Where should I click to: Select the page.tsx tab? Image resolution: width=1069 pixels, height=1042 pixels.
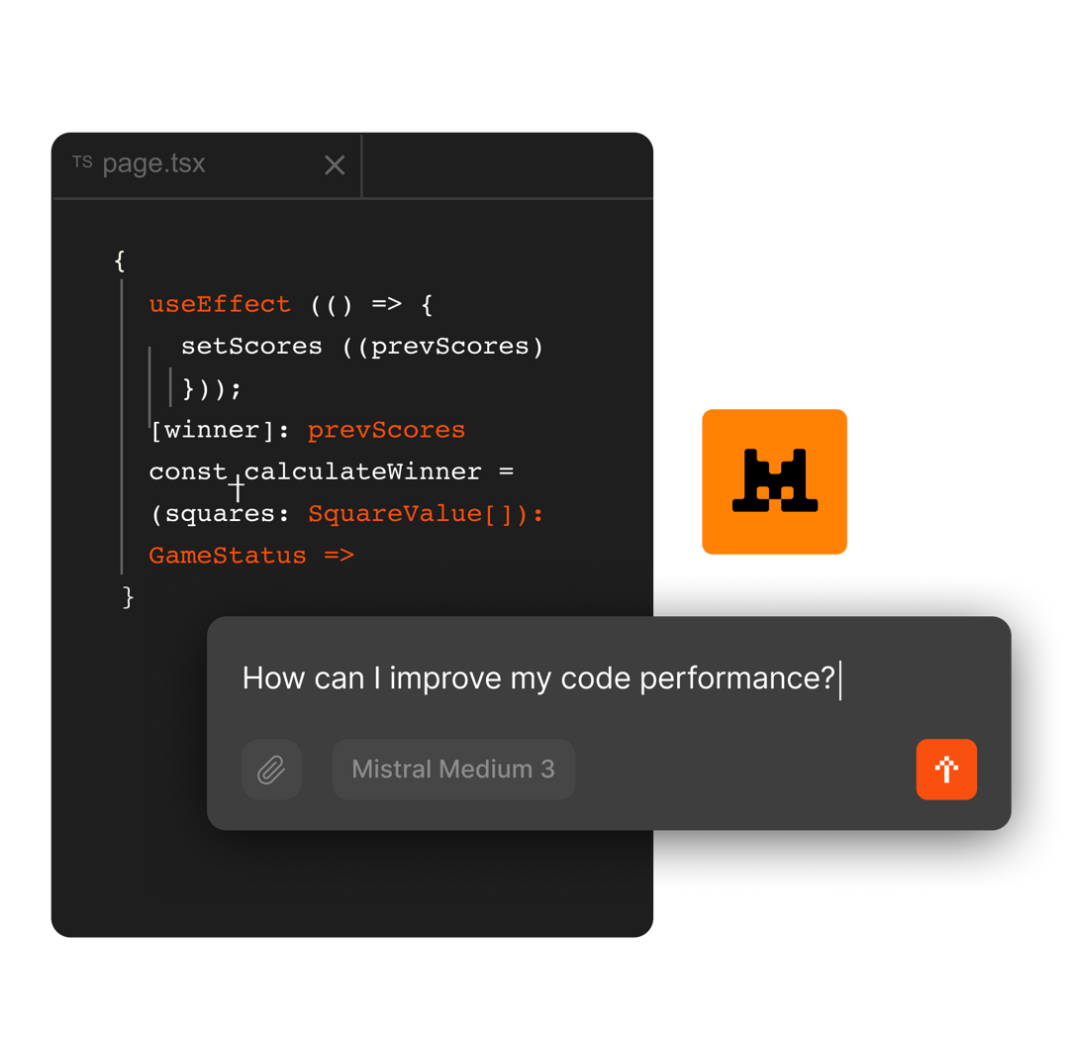[154, 164]
